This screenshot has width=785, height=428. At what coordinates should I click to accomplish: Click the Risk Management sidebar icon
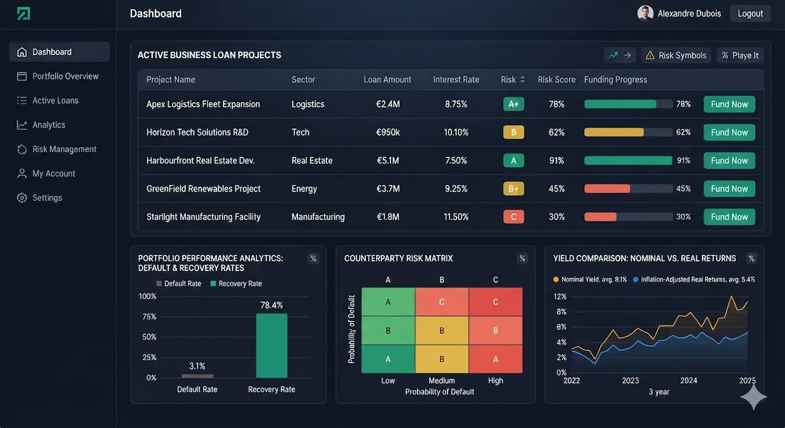pyautogui.click(x=22, y=149)
